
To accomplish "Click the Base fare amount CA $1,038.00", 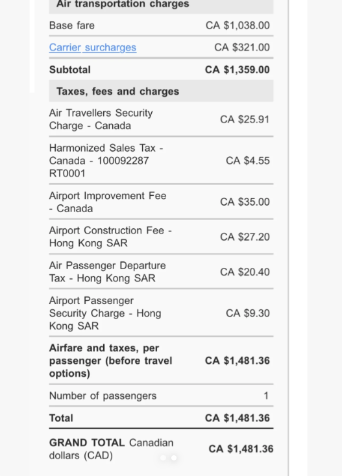I will [238, 25].
